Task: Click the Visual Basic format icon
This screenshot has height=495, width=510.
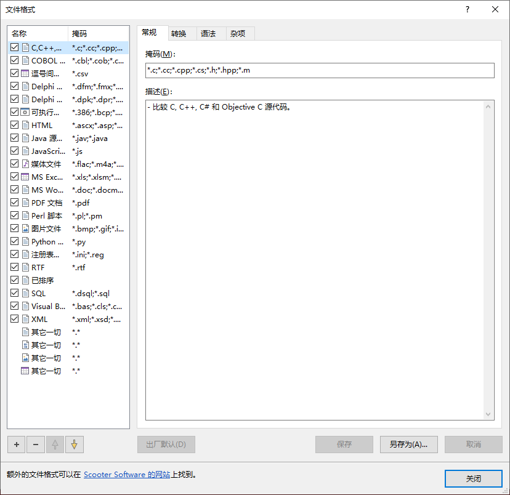Action: (x=25, y=306)
